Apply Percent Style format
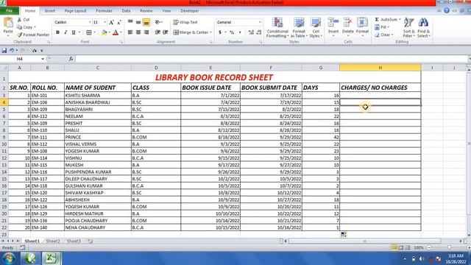This screenshot has width=471, height=265. tap(232, 32)
